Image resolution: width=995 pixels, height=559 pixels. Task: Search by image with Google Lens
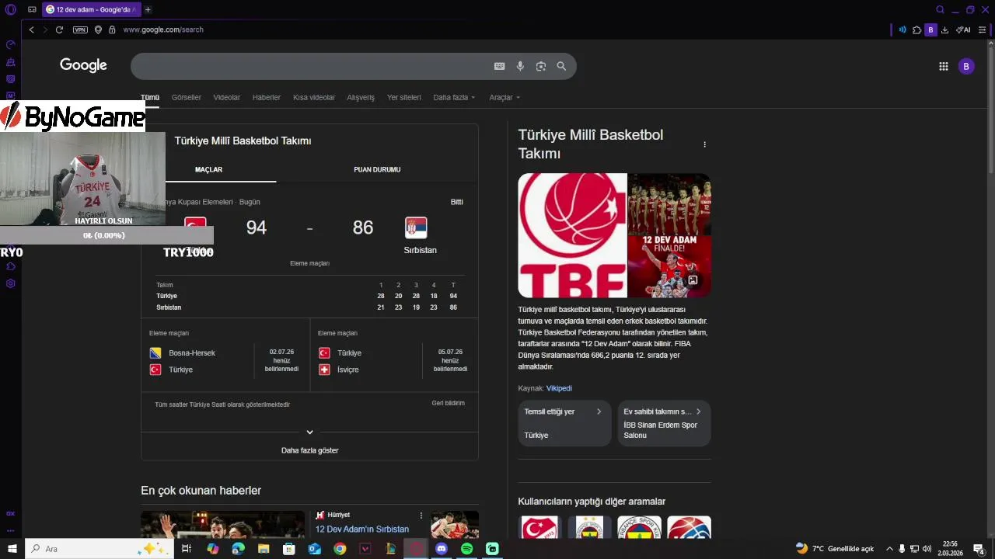click(541, 67)
